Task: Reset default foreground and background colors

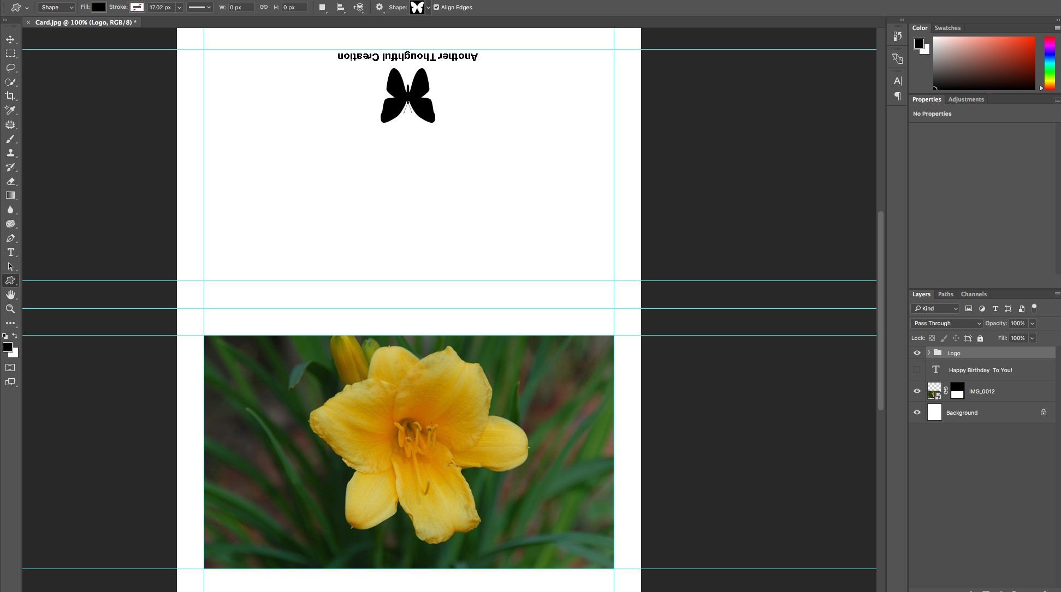Action: (5, 336)
